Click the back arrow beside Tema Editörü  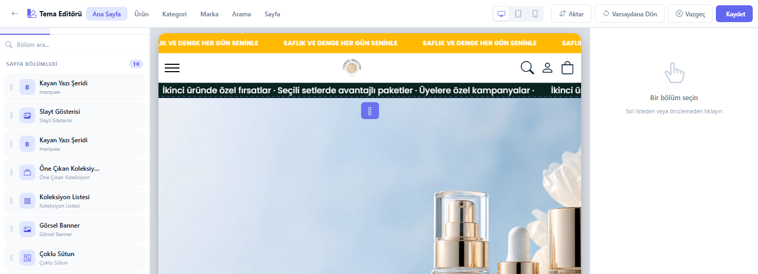(15, 14)
